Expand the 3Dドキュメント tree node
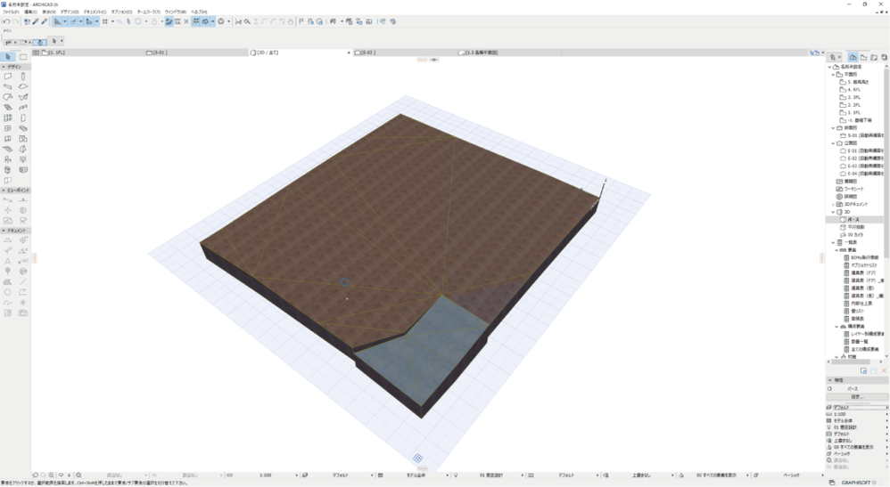 [x=833, y=204]
